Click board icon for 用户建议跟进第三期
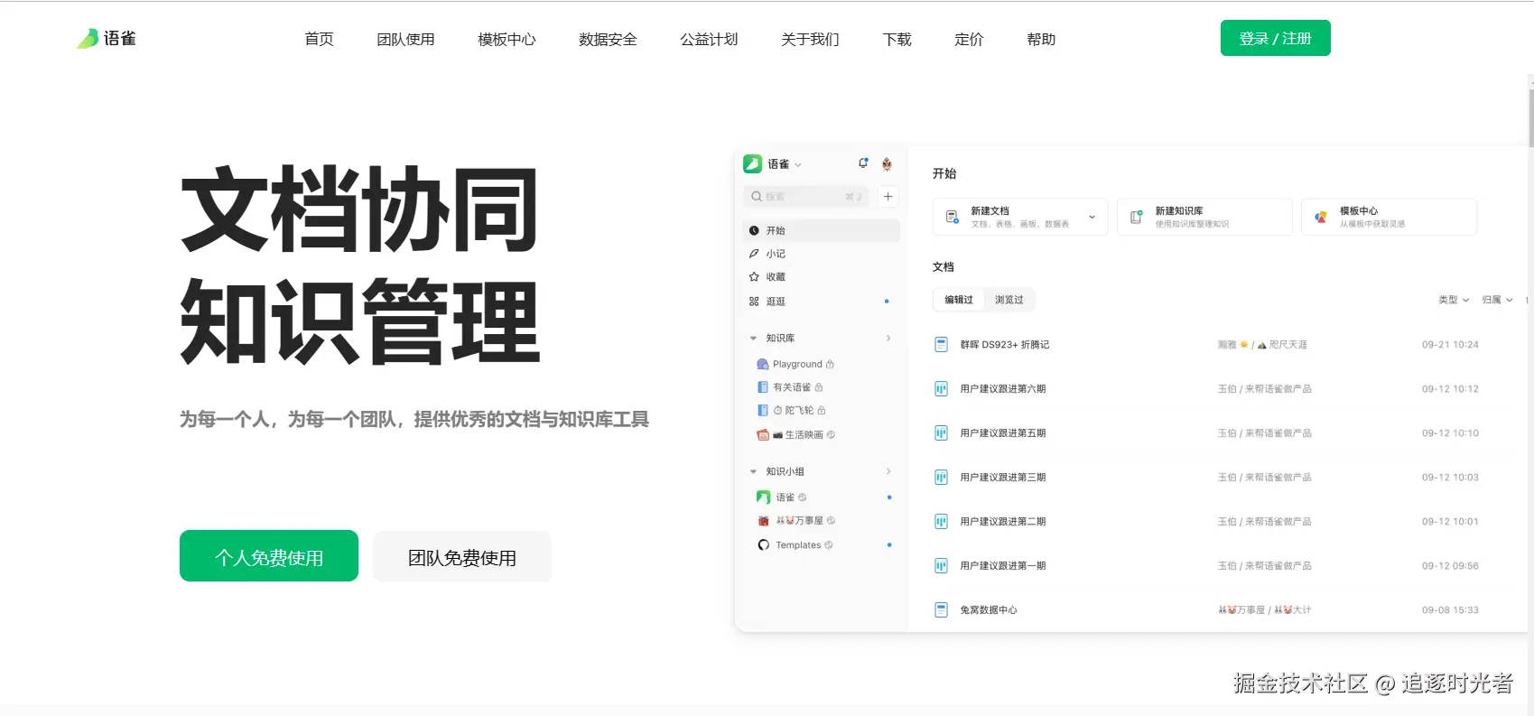The height and width of the screenshot is (716, 1534). tap(941, 478)
